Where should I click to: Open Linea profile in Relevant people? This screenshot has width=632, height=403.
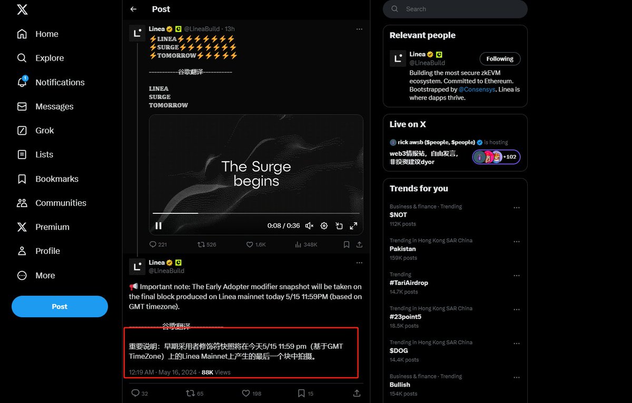(417, 54)
